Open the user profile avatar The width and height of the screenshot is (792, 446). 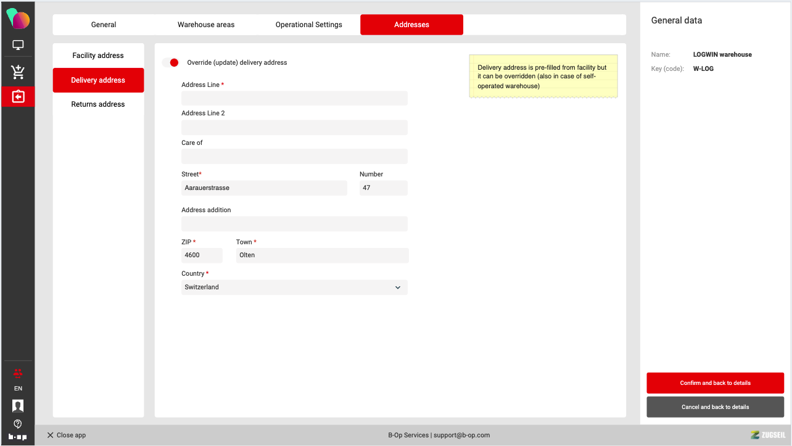click(18, 405)
